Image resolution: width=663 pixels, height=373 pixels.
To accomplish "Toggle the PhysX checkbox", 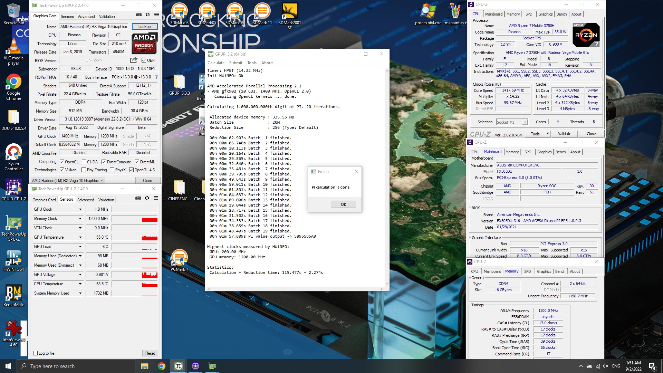I will 112,170.
